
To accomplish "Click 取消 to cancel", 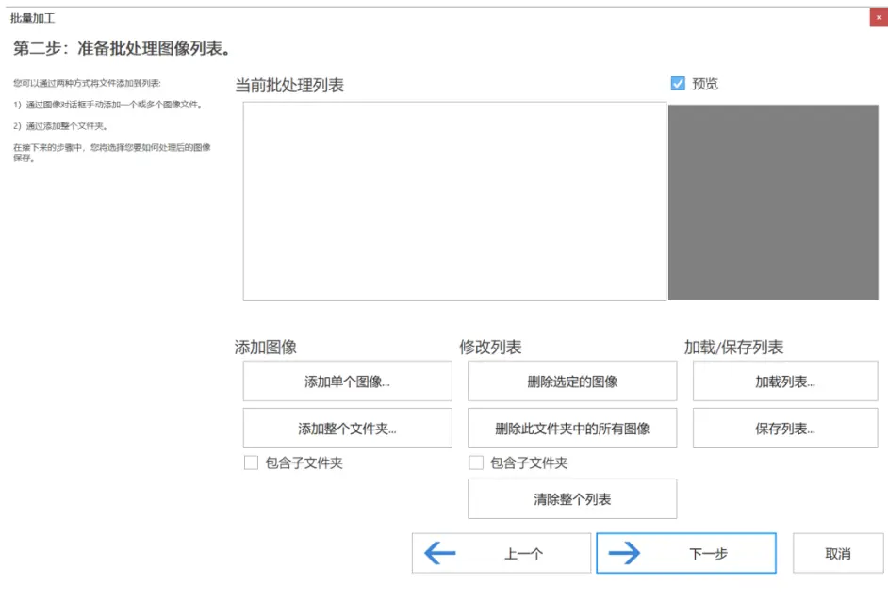I will 838,553.
